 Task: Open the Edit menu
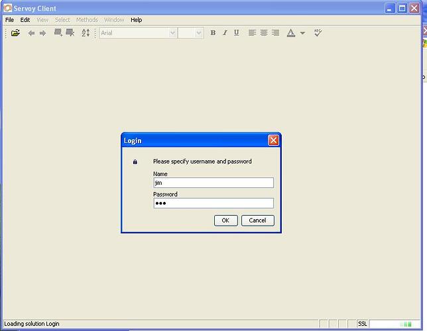coord(25,20)
